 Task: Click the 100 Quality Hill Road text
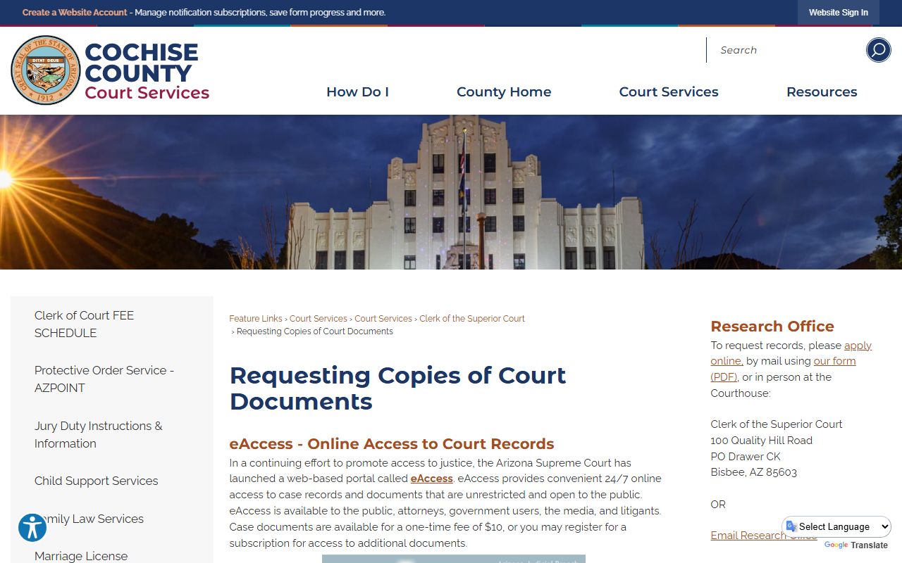[761, 441]
